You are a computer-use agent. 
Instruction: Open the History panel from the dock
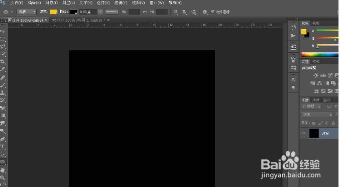click(293, 27)
